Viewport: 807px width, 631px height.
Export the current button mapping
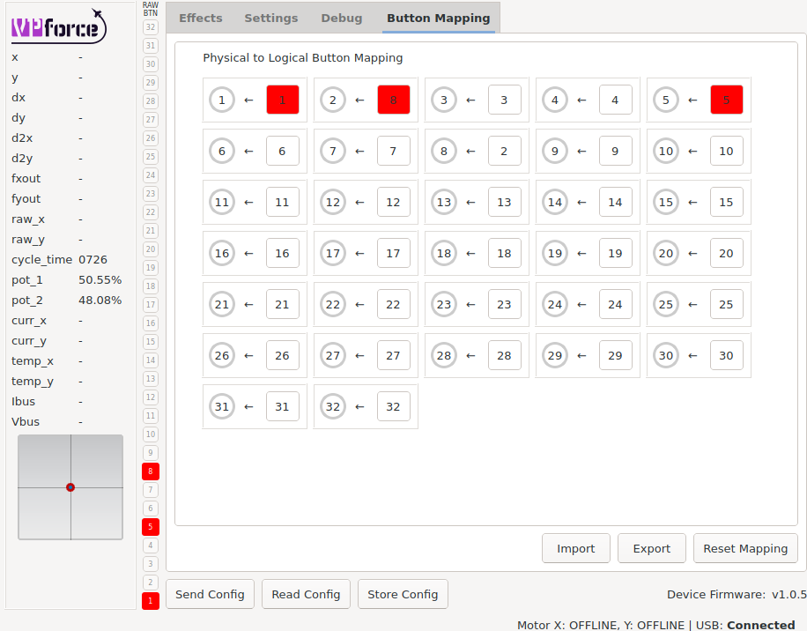point(651,547)
